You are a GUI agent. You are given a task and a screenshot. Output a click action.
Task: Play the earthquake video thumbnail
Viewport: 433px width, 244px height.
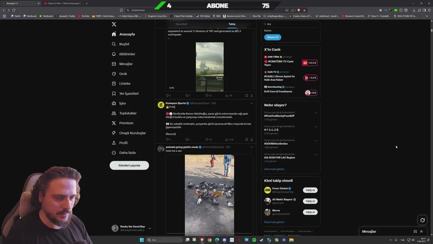pyautogui.click(x=210, y=67)
